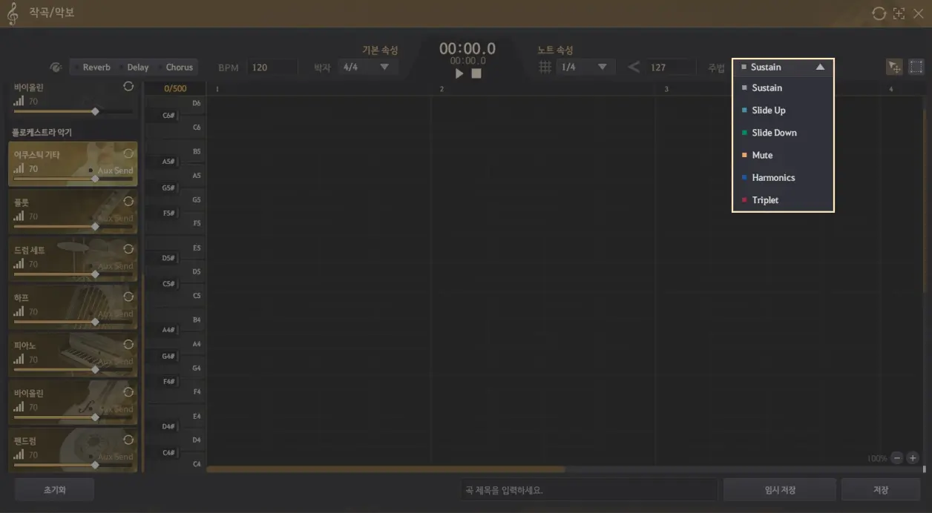Click the volume bars icon on 하프
Image resolution: width=932 pixels, height=513 pixels.
point(19,311)
